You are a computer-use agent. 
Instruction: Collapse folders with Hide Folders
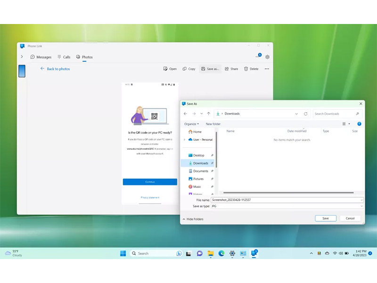click(x=193, y=219)
